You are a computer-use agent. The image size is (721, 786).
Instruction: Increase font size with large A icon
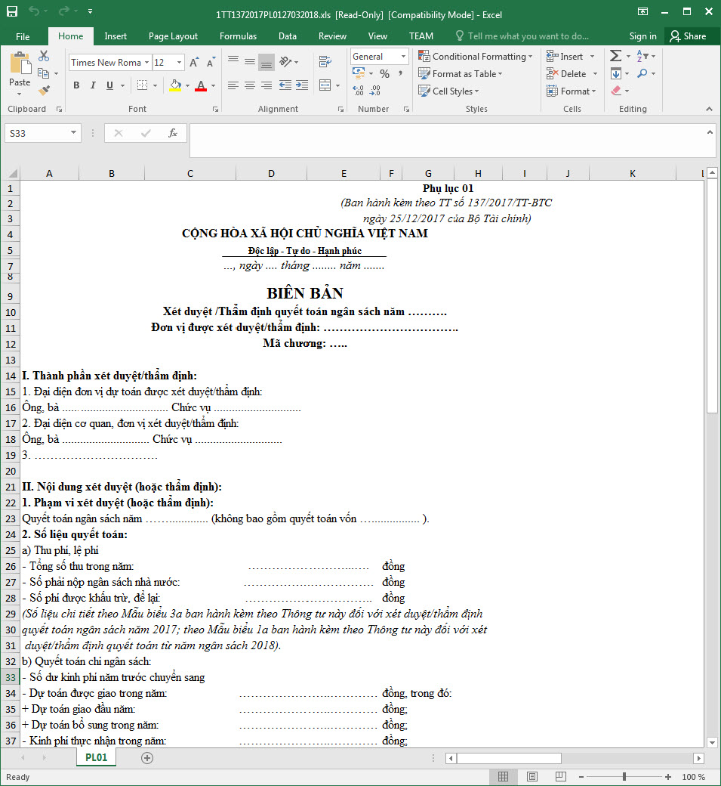tap(194, 63)
